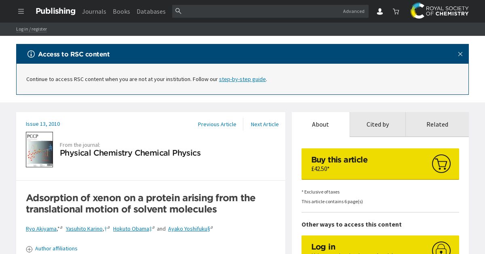Go to Next Article
This screenshot has height=254, width=485.
point(265,124)
